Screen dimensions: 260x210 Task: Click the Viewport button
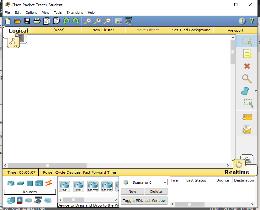click(x=236, y=30)
